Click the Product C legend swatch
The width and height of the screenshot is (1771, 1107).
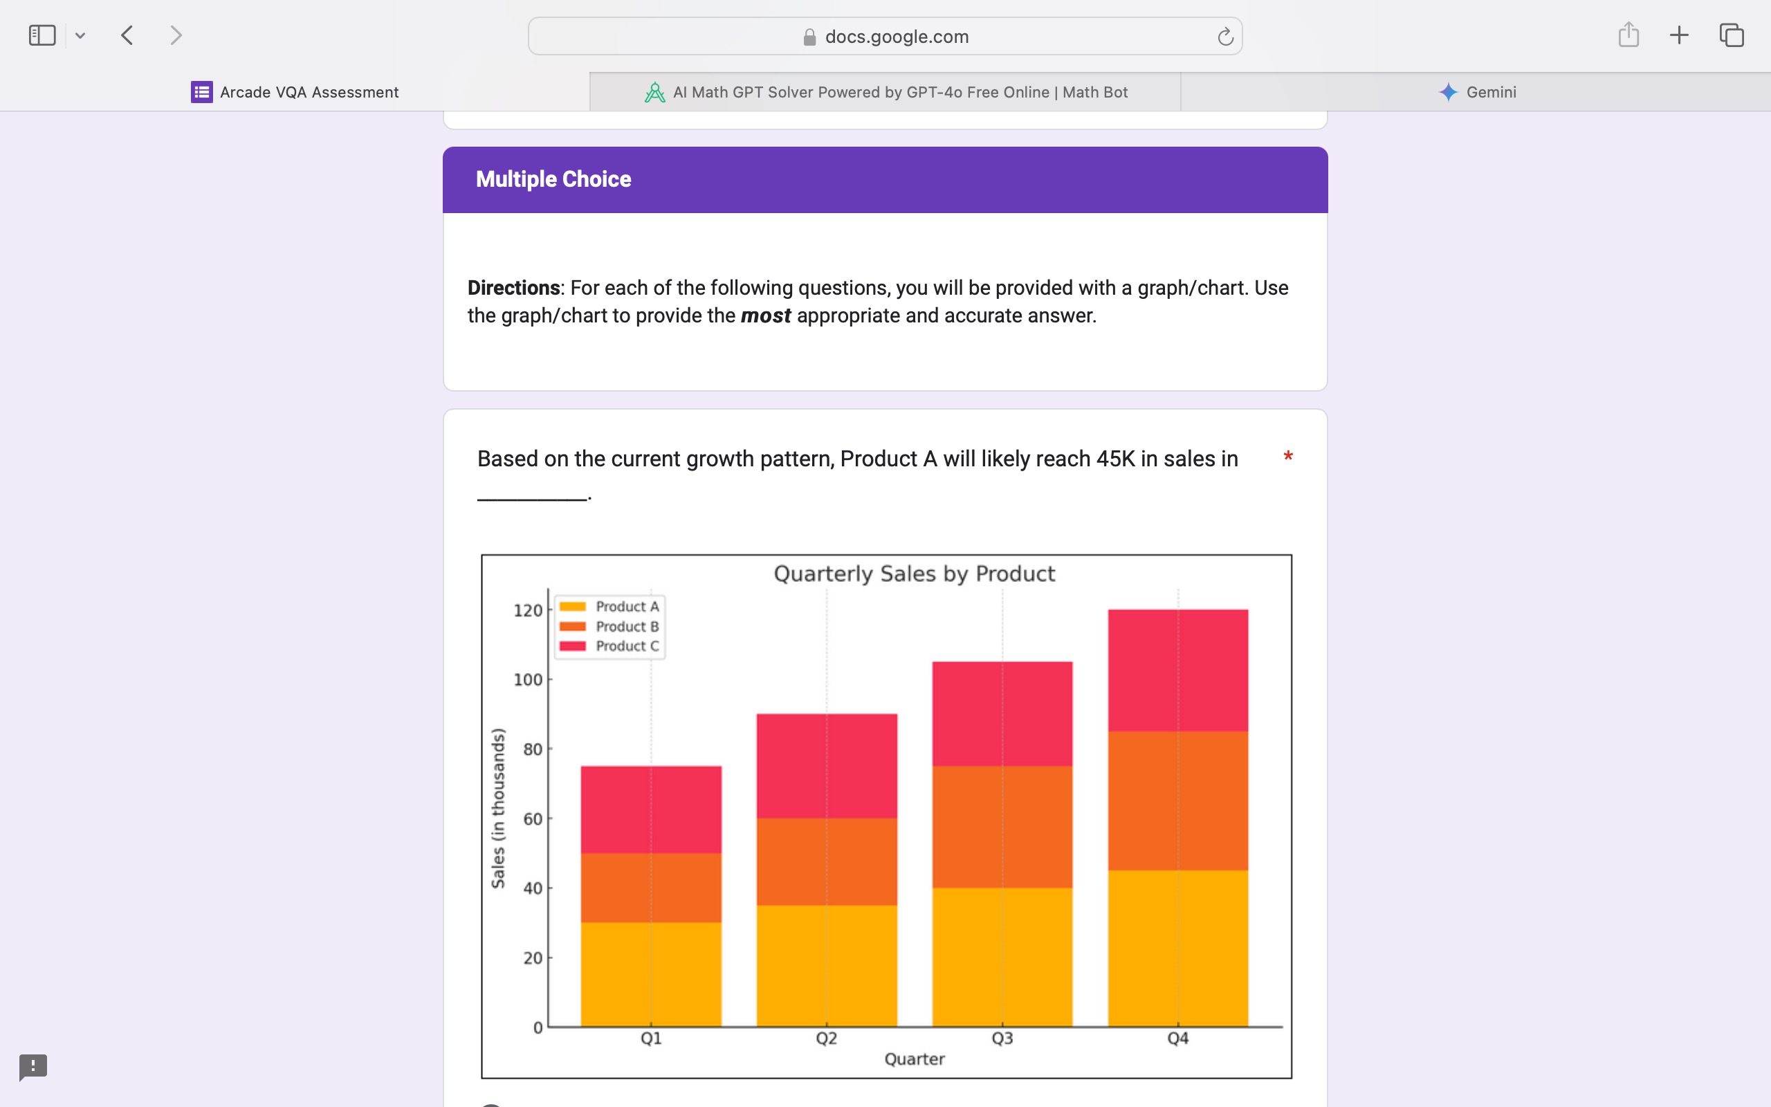pos(572,646)
